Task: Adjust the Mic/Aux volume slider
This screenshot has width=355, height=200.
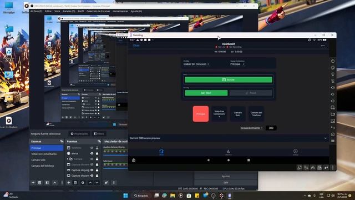Action: point(115,168)
